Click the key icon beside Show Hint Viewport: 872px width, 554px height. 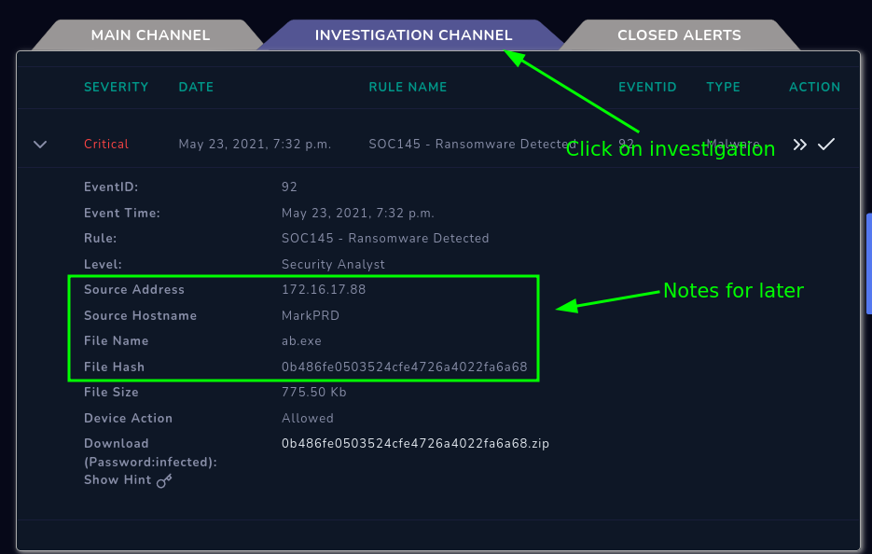coord(164,481)
